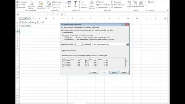Click Start import at row field
Viewport: 185px width, 104px height.
pyautogui.click(x=78, y=44)
